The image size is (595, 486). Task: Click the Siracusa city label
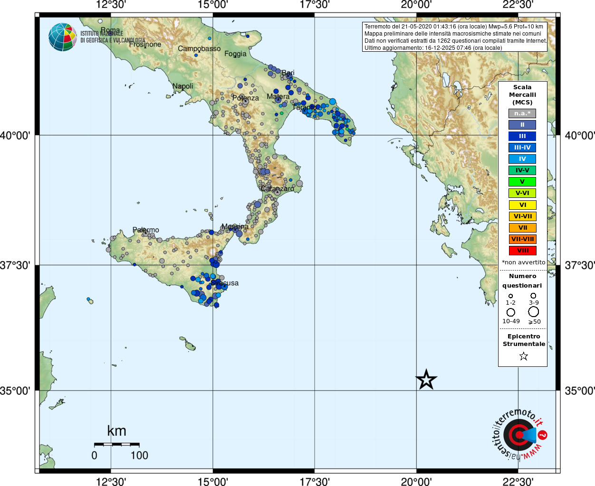pyautogui.click(x=224, y=283)
